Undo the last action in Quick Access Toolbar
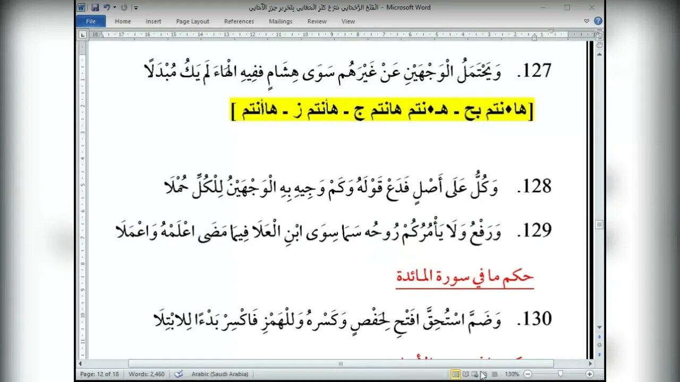680x382 pixels. pos(107,7)
